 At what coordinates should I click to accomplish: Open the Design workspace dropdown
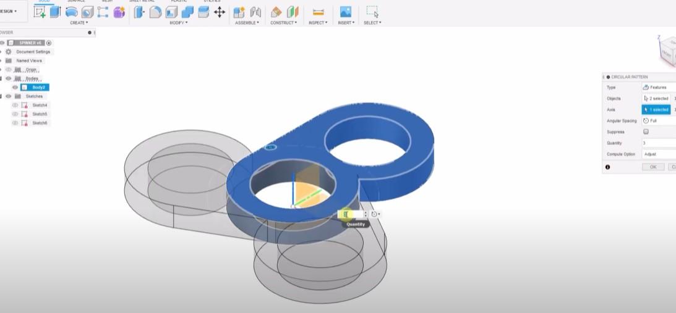tap(8, 11)
